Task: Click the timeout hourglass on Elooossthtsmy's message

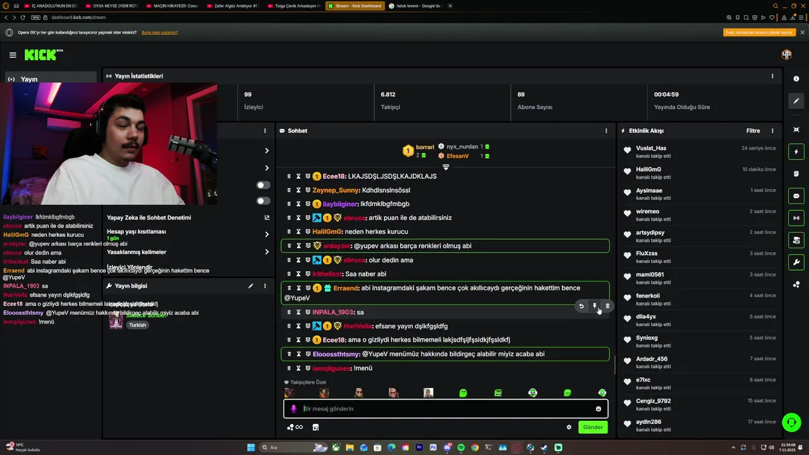Action: [x=298, y=354]
